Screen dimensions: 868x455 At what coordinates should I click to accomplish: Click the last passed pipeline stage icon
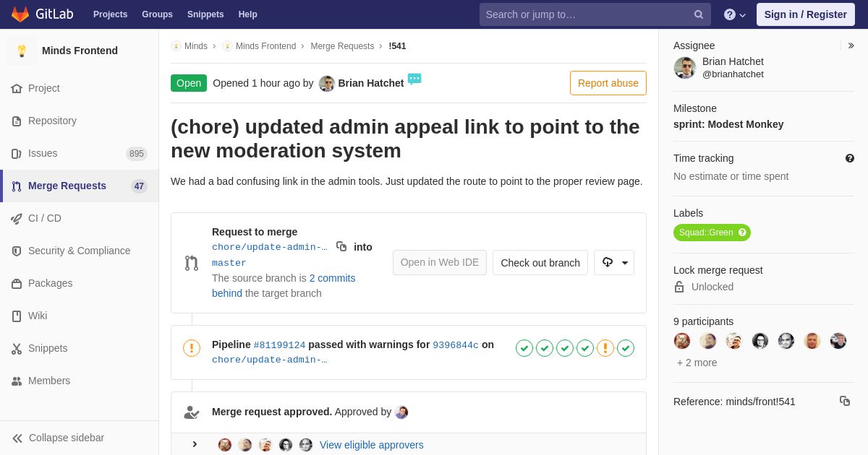626,348
